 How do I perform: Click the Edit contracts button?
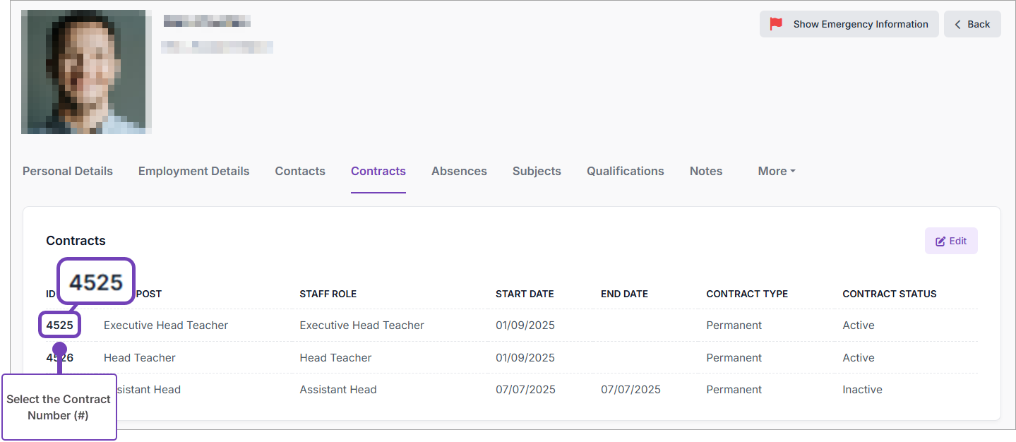pos(950,241)
